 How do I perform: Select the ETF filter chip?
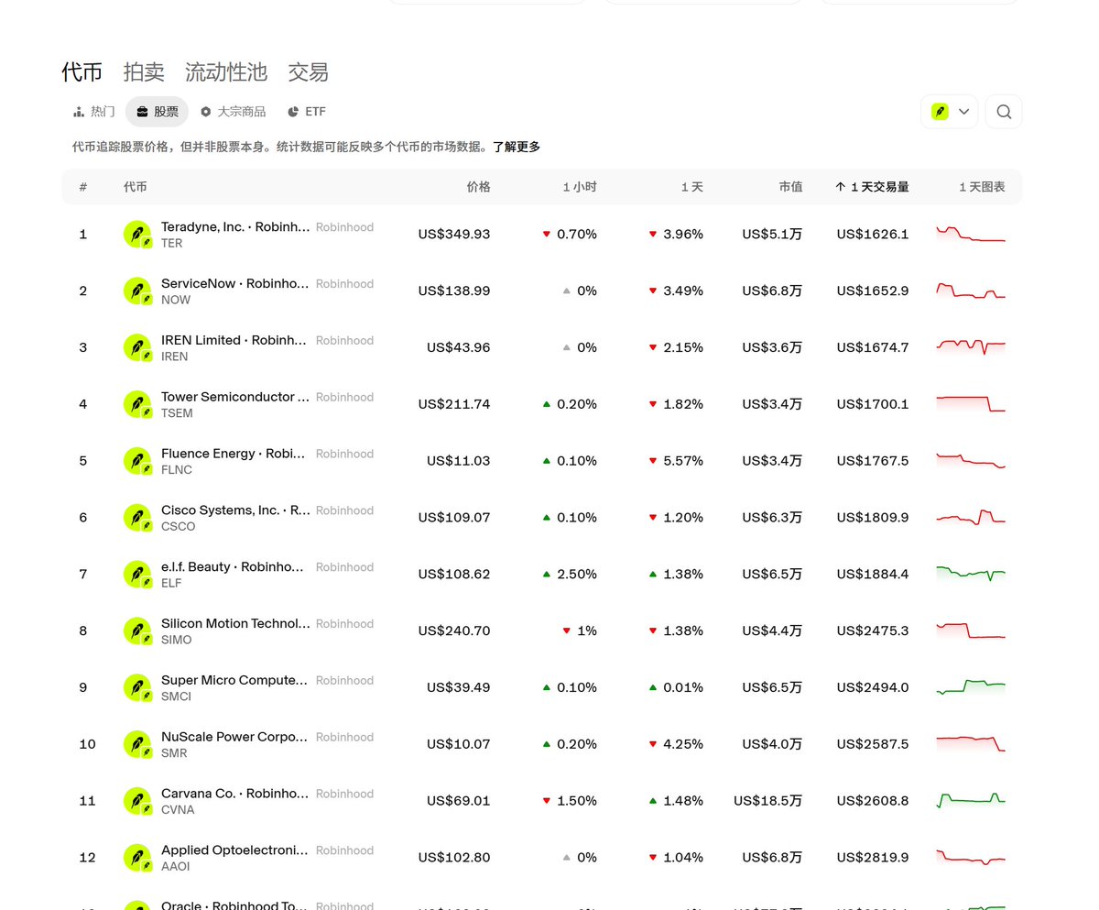click(306, 112)
